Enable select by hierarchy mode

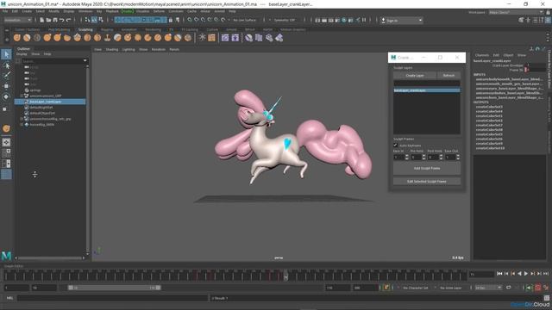(88, 20)
